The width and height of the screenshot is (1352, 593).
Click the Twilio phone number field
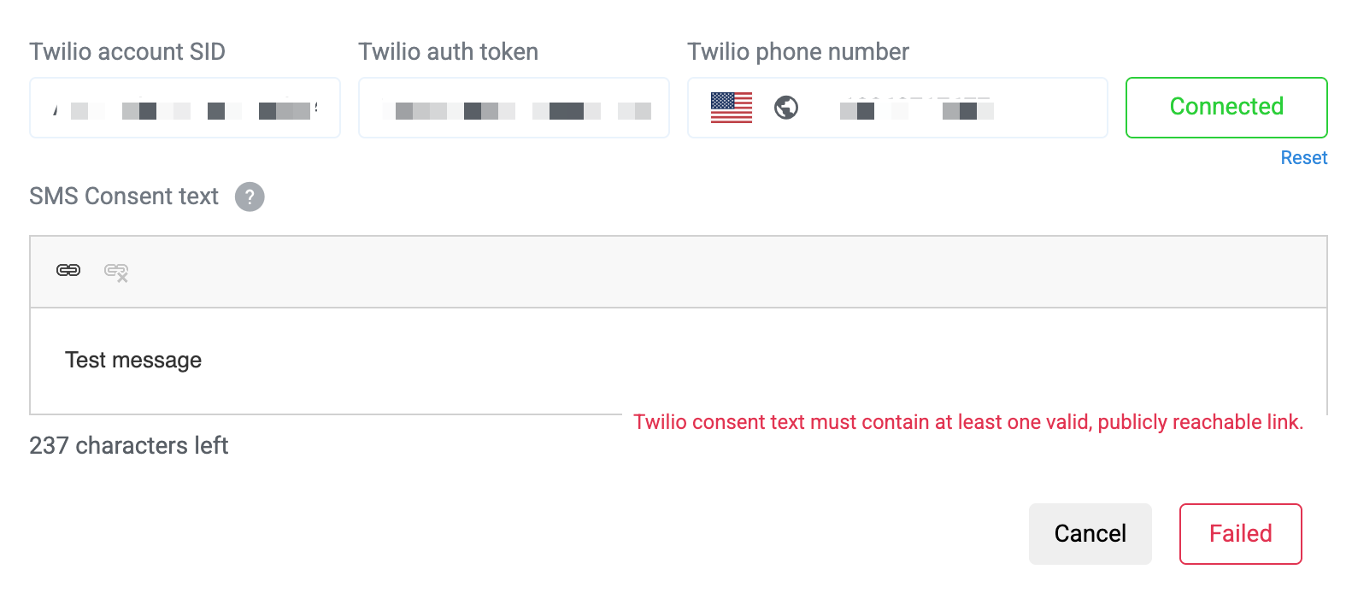click(940, 108)
